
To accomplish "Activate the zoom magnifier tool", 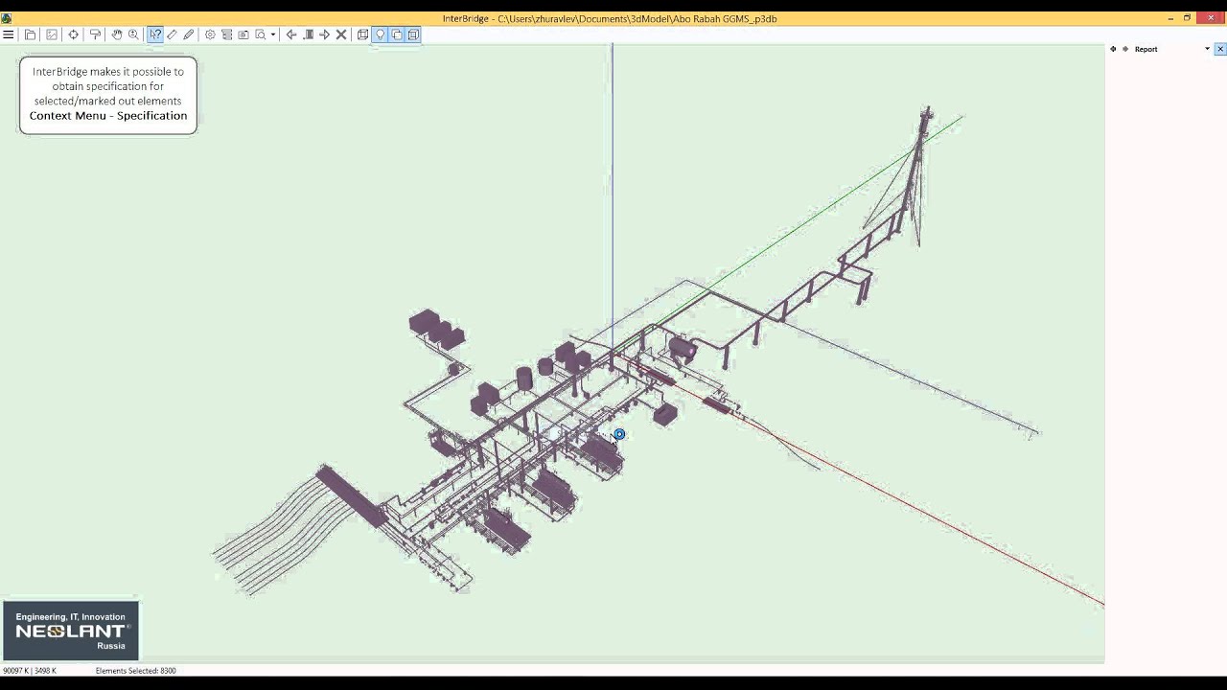I will [x=133, y=34].
